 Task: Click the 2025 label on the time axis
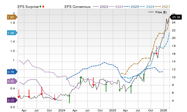[112, 110]
